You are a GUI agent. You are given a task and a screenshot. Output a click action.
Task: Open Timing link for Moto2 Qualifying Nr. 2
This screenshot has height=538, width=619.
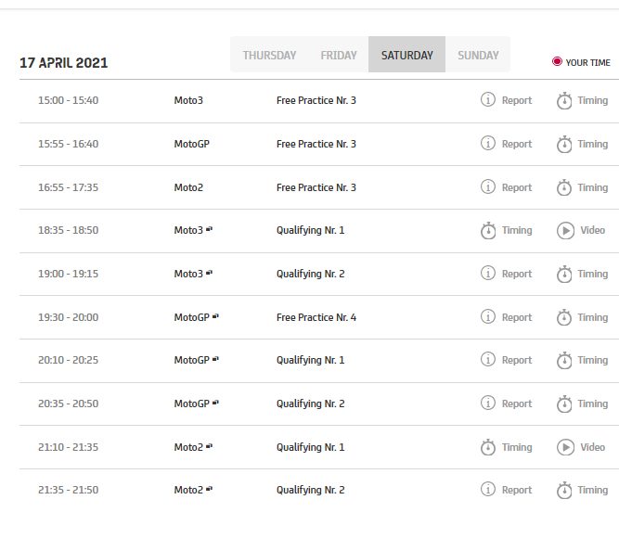(592, 490)
